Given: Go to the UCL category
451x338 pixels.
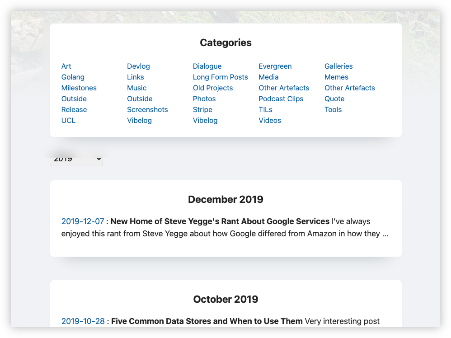Looking at the screenshot, I should tap(68, 121).
